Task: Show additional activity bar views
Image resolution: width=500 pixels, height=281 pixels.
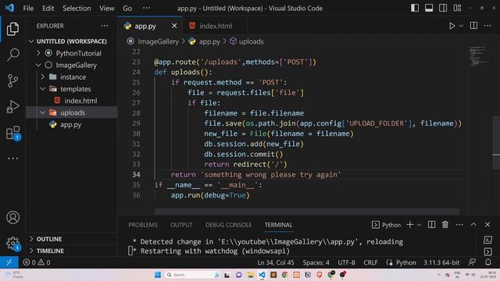Action: click(x=12, y=158)
